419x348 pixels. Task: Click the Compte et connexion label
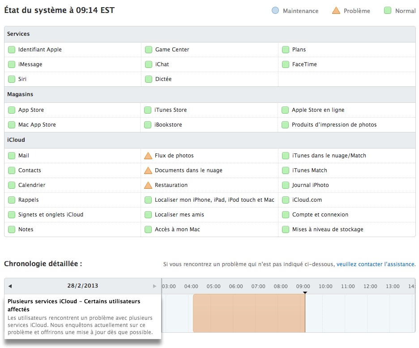tap(320, 214)
